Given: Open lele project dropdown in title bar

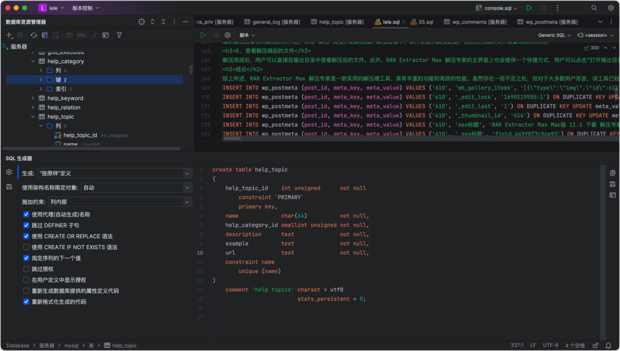Looking at the screenshot, I should [x=52, y=8].
